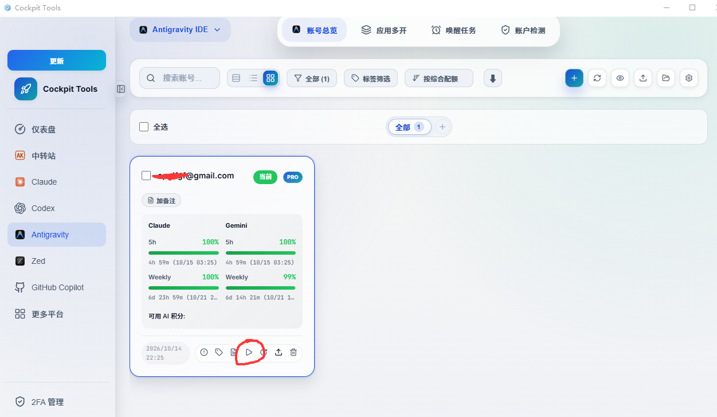This screenshot has height=417, width=717.
Task: Tick the gmail account card checkbox
Action: pos(146,176)
